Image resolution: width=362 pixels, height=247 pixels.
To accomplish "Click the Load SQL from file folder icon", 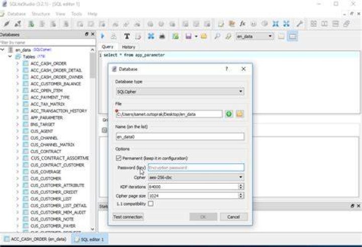I will [x=204, y=36].
